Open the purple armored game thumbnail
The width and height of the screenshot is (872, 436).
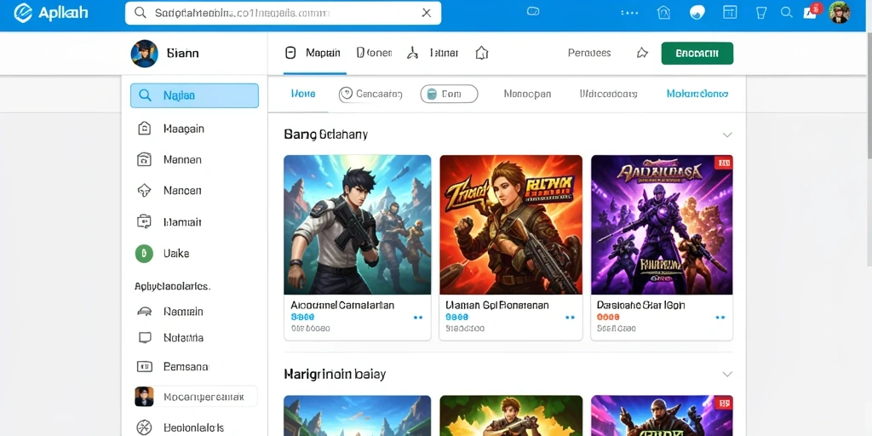click(662, 225)
